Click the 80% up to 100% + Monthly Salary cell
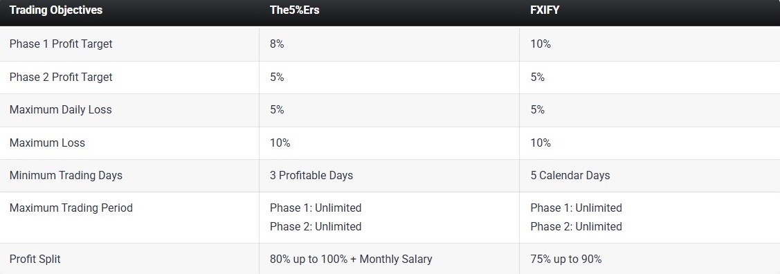 tap(351, 259)
